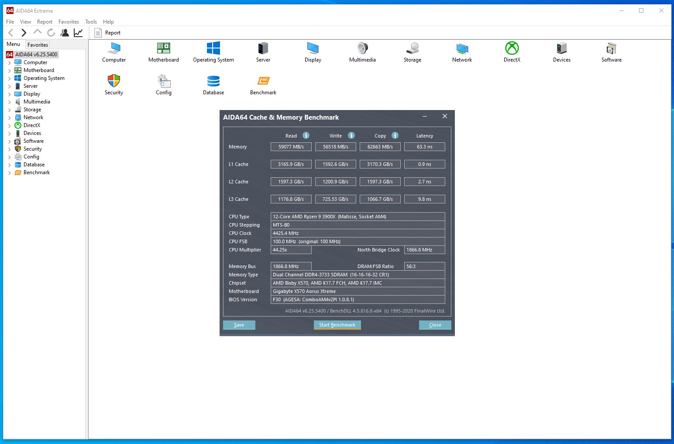
Task: Click the Save button in benchmark dialog
Action: (239, 325)
